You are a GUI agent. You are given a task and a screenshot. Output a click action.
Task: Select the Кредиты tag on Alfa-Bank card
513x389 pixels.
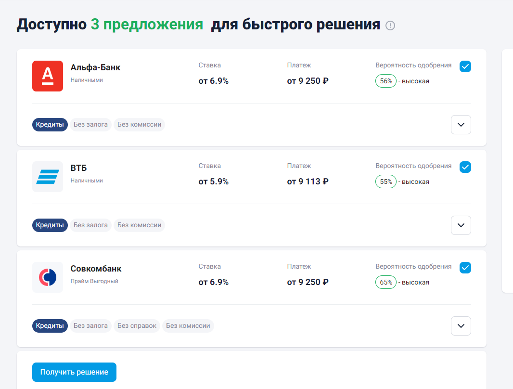(x=50, y=124)
